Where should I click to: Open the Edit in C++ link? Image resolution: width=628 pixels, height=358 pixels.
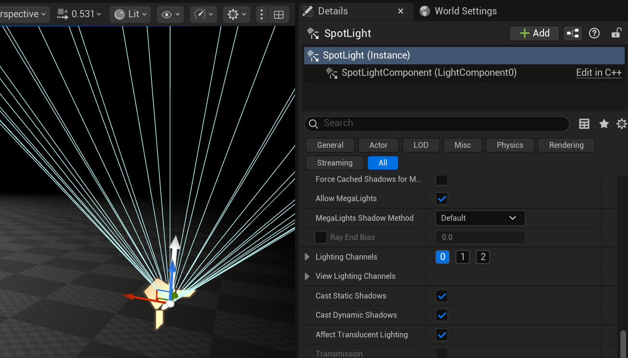coord(599,73)
